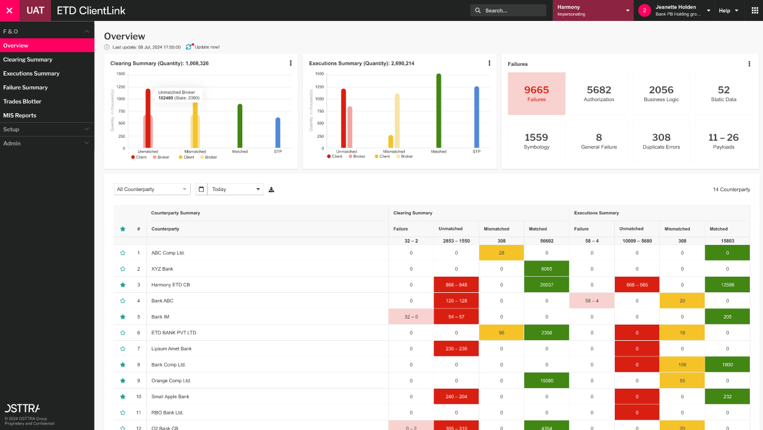Click the 2056 Business Logic tile
The image size is (763, 430).
(661, 93)
